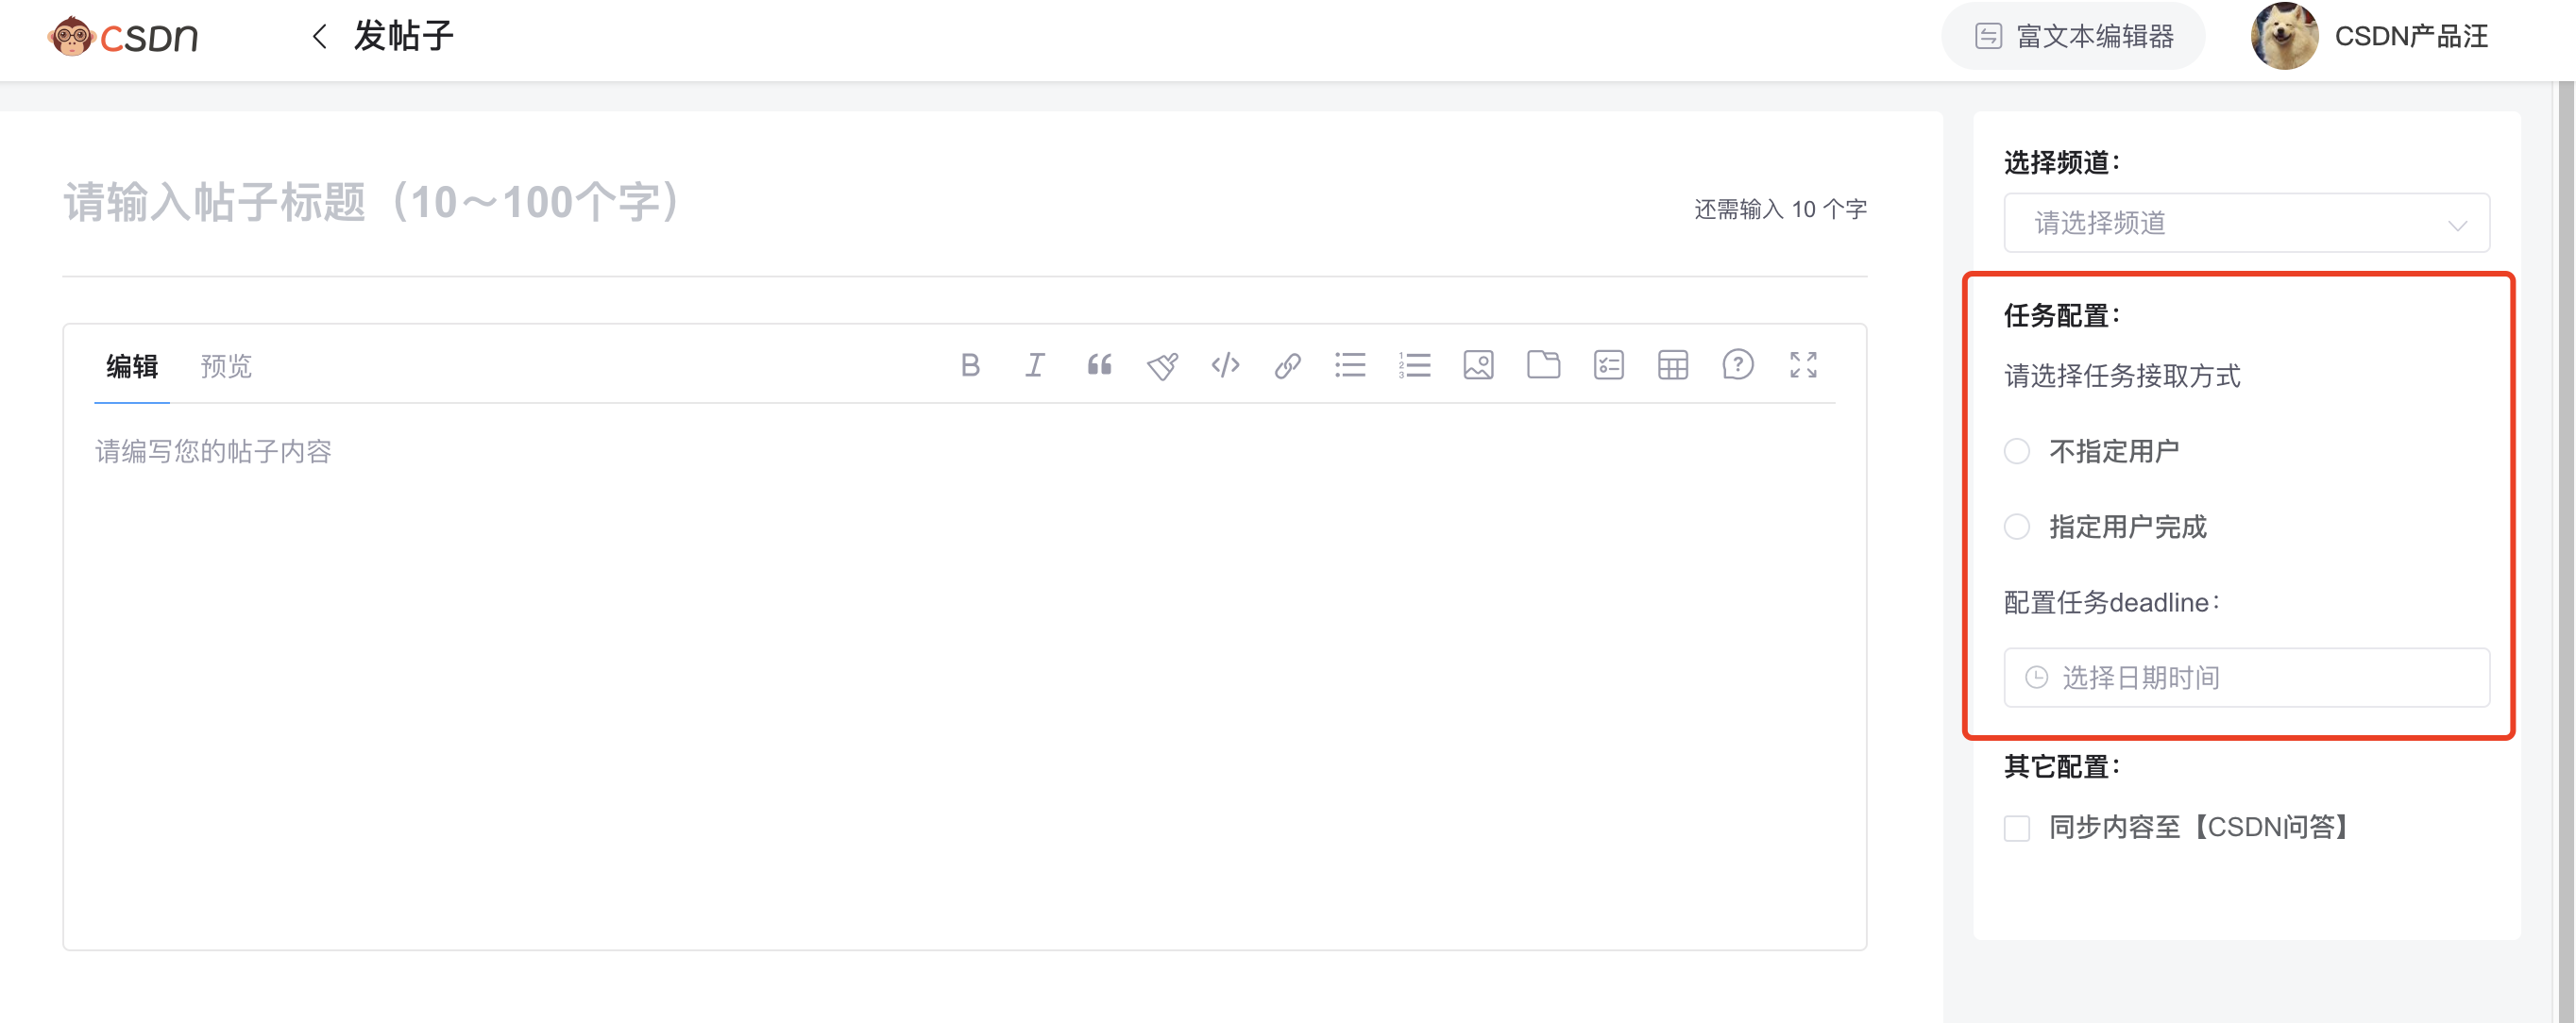Insert a table with the table icon
Screen dimensions: 2576x1023
[1672, 365]
